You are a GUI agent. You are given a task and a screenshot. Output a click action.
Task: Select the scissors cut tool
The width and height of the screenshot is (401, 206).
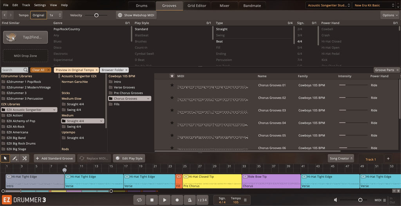coord(25,158)
